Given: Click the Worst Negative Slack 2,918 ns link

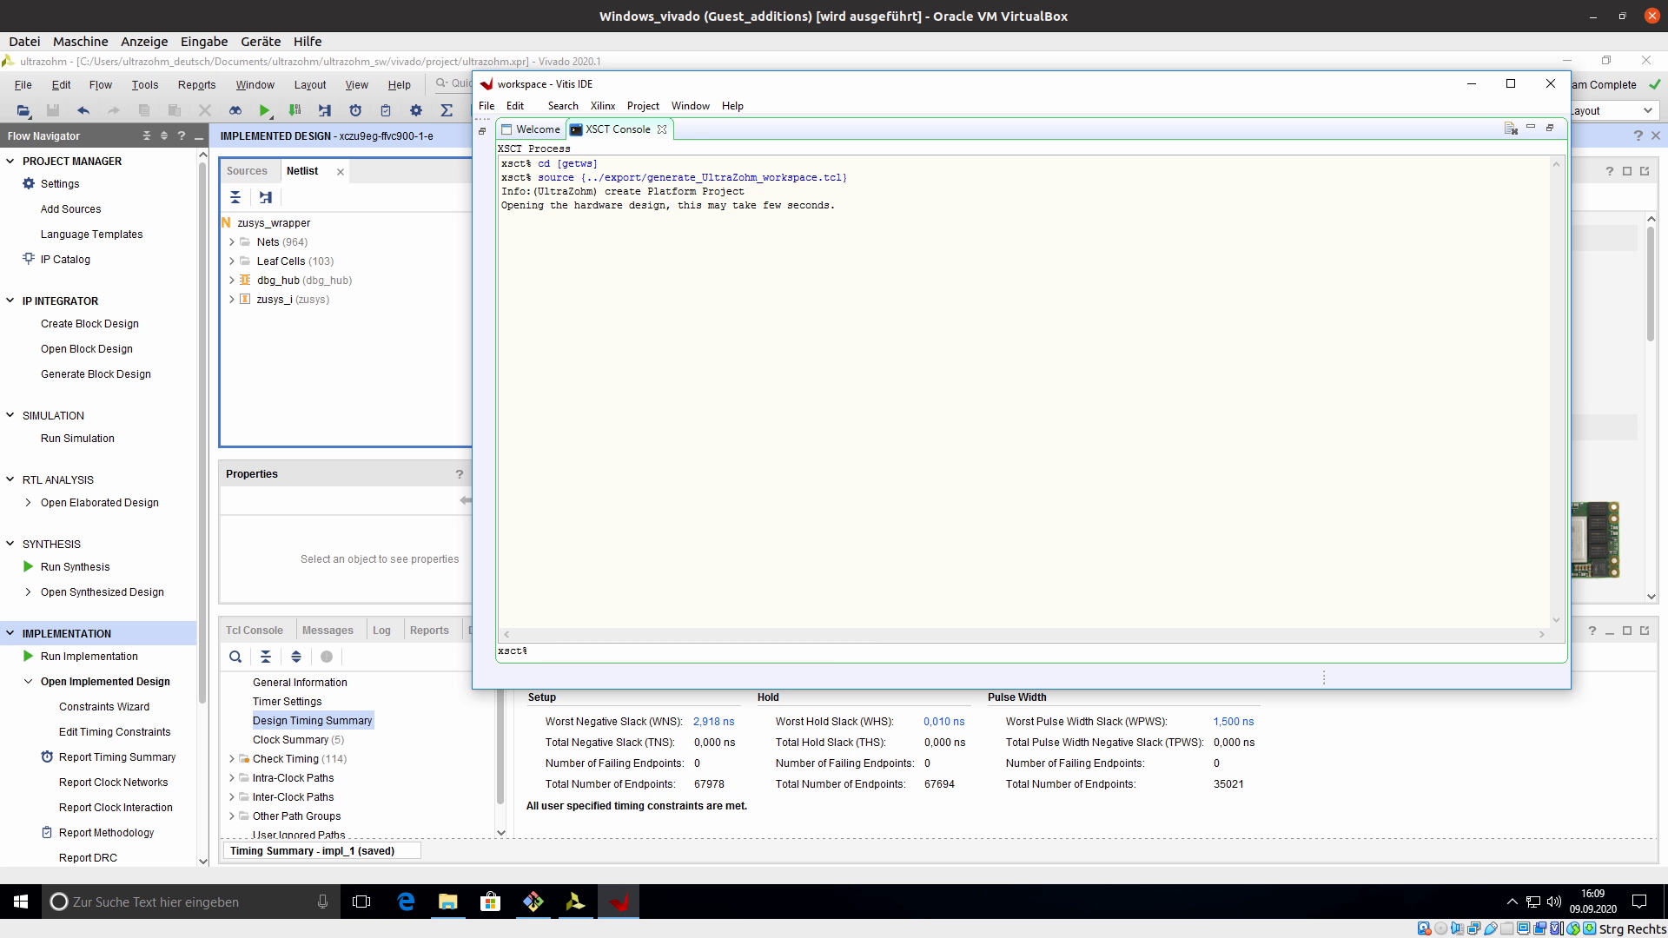Looking at the screenshot, I should [x=713, y=722].
